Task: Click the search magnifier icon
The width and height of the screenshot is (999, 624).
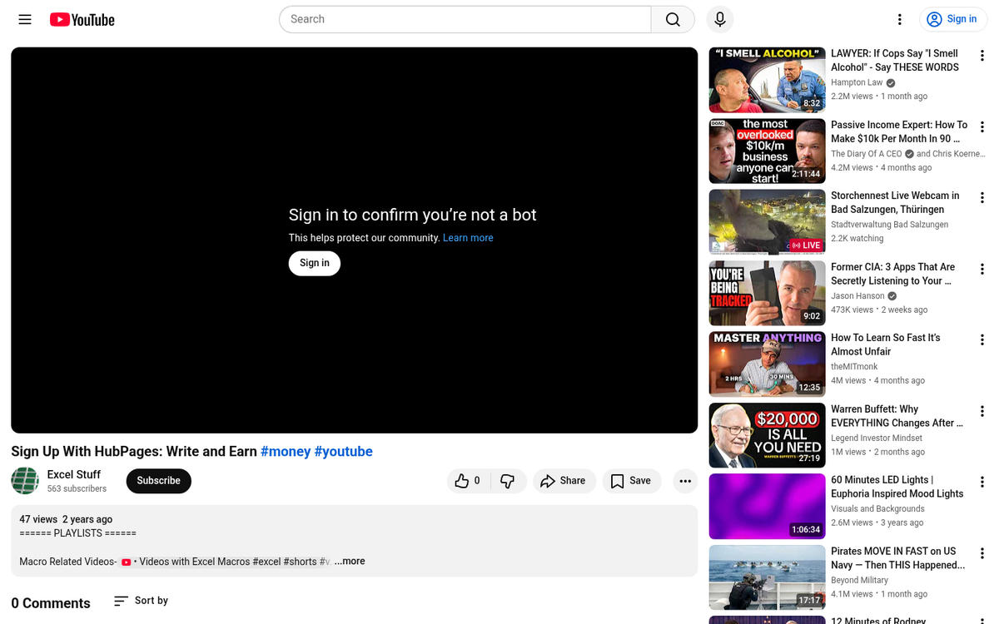Action: pyautogui.click(x=672, y=18)
